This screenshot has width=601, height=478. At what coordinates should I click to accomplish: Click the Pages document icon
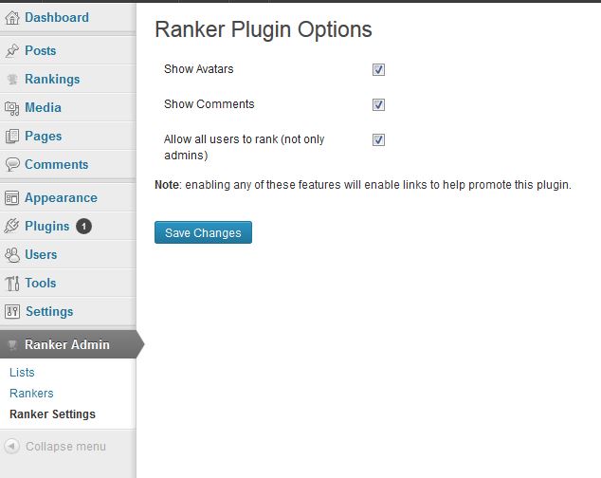pyautogui.click(x=12, y=137)
